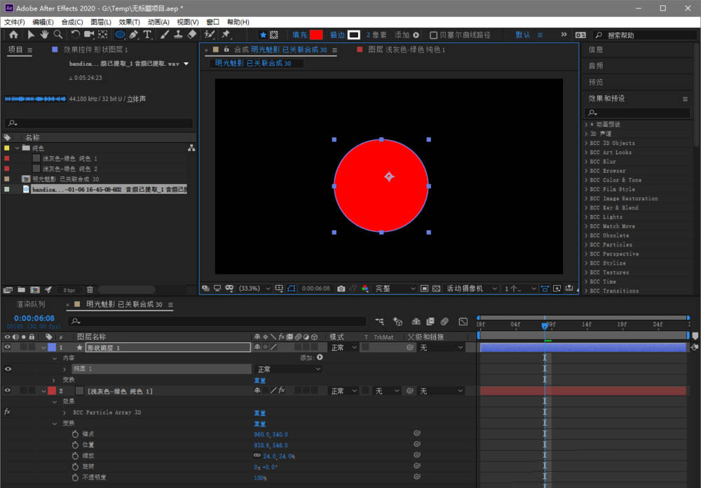
Task: Select the Horizontal Type tool
Action: (148, 34)
